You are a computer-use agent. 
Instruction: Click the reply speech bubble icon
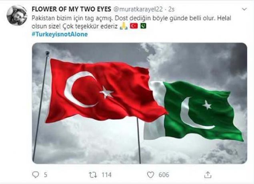[x=36, y=175]
